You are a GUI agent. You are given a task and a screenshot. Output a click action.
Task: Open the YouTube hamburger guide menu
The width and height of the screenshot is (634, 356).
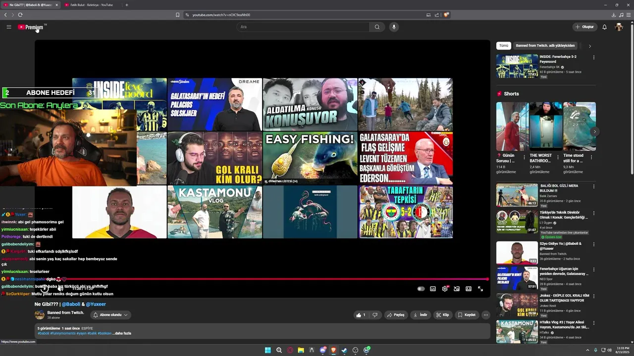point(9,27)
